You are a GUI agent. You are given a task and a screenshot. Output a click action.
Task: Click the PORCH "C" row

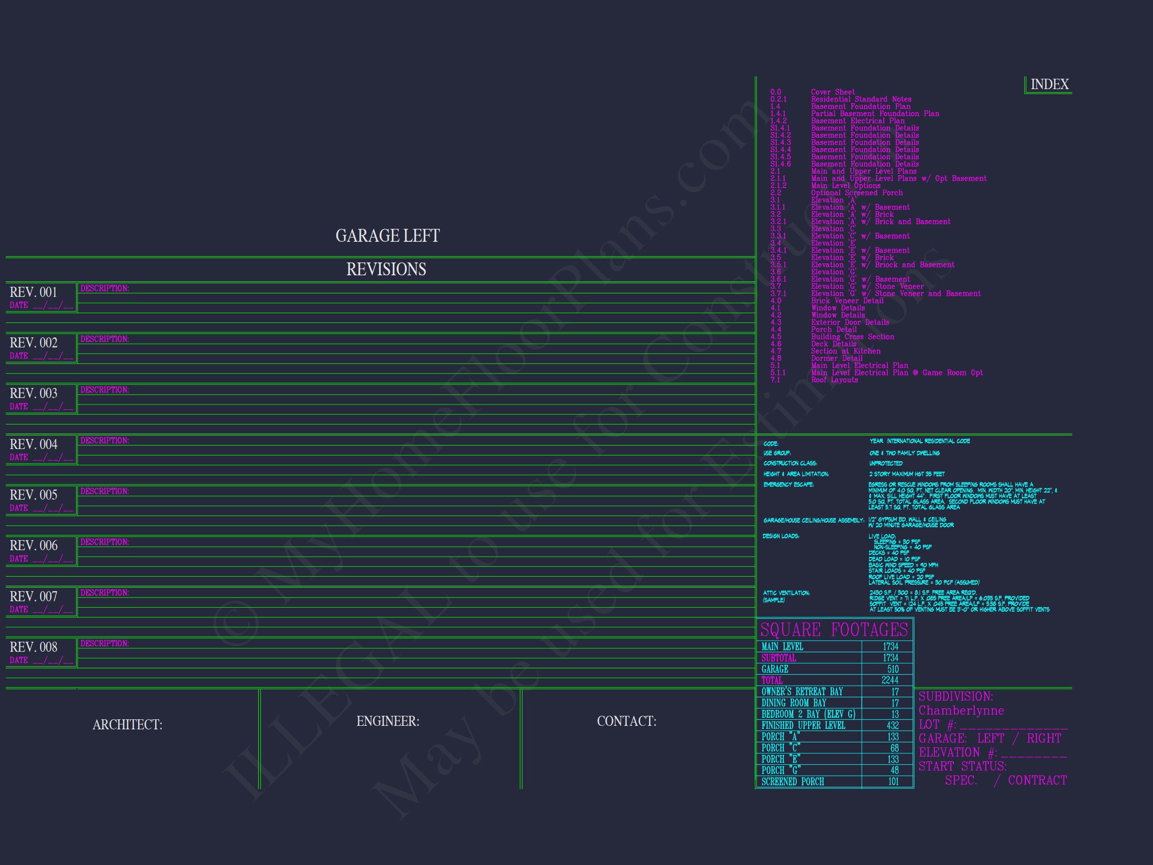pyautogui.click(x=835, y=748)
